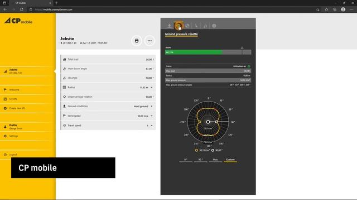Open Profile George Smith in sidebar

(x=27, y=127)
